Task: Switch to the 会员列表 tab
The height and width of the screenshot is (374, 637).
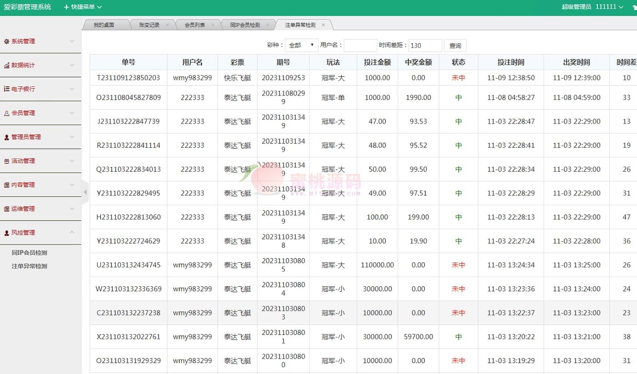Action: pyautogui.click(x=194, y=25)
